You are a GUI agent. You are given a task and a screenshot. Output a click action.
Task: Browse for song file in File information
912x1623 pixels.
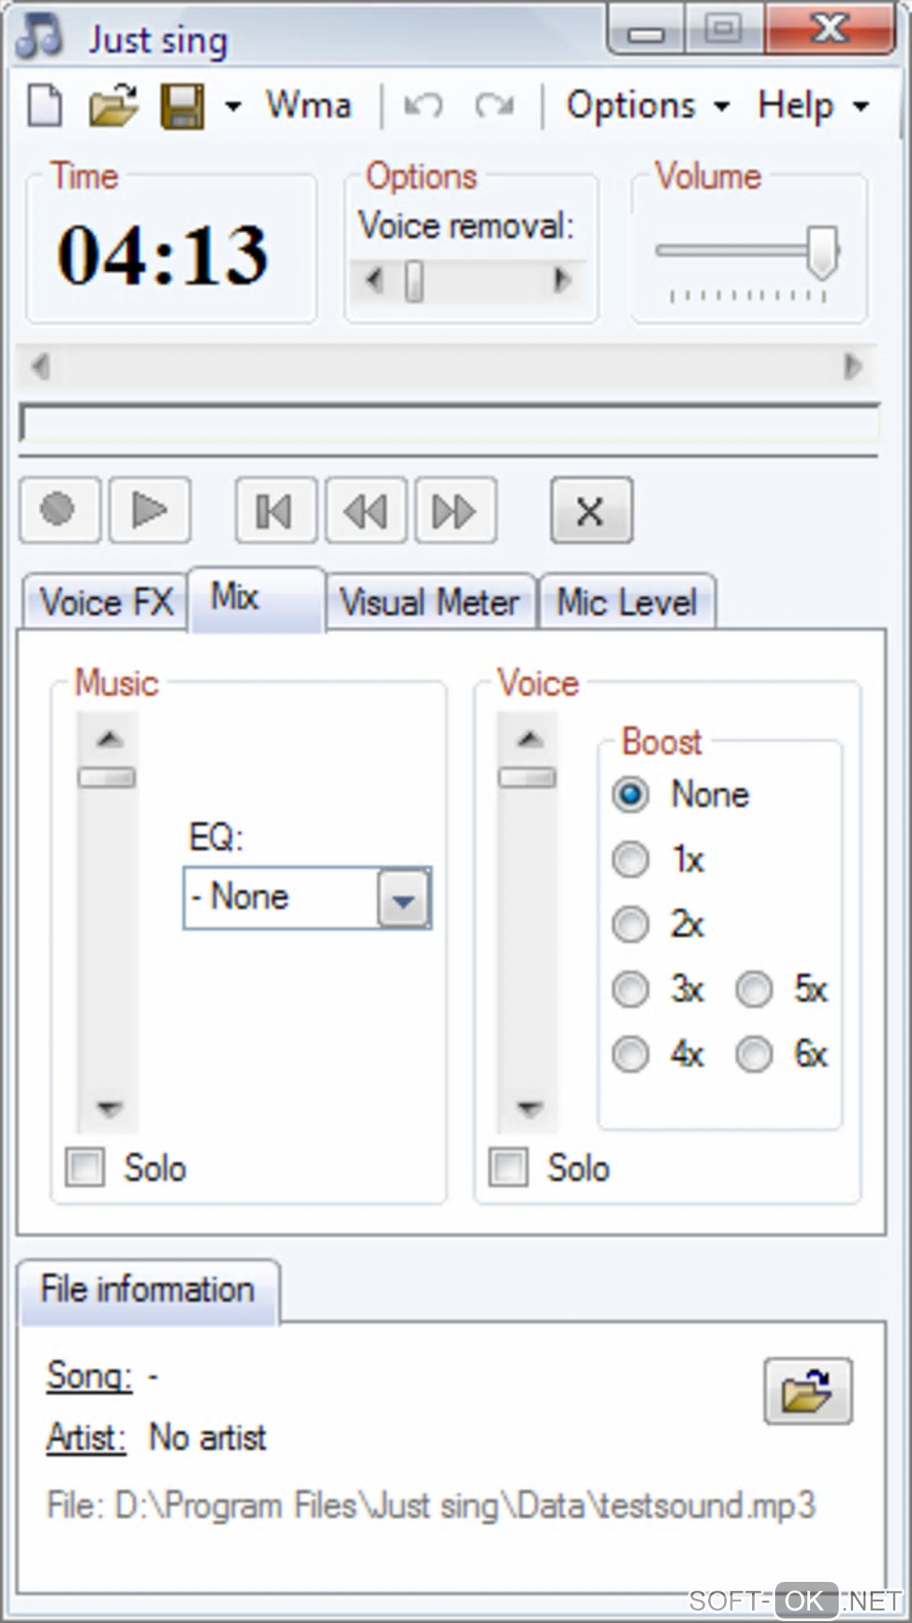[807, 1391]
